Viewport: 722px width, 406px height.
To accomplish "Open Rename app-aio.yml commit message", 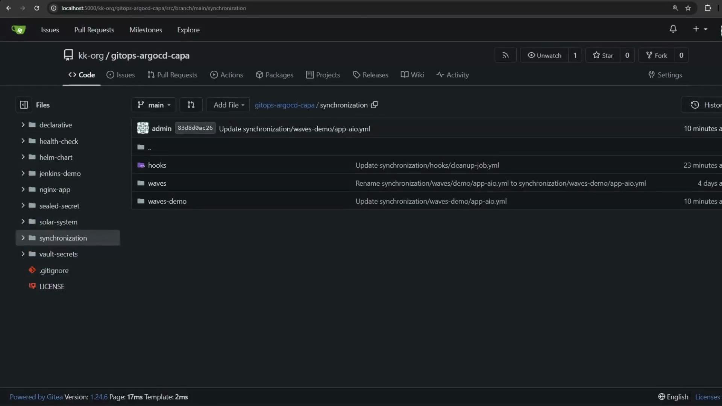I will click(501, 183).
